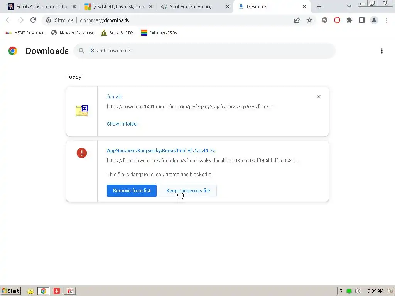
Task: Click the browser forward arrow
Action: point(21,20)
